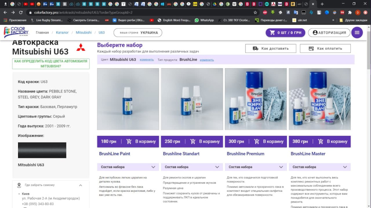Open the browser extensions puzzle icon
Screen dimensions: 371x208
point(350,12)
